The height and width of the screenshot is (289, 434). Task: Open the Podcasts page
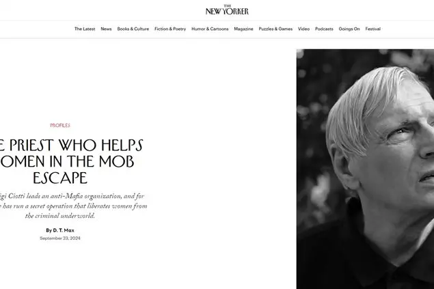[324, 29]
